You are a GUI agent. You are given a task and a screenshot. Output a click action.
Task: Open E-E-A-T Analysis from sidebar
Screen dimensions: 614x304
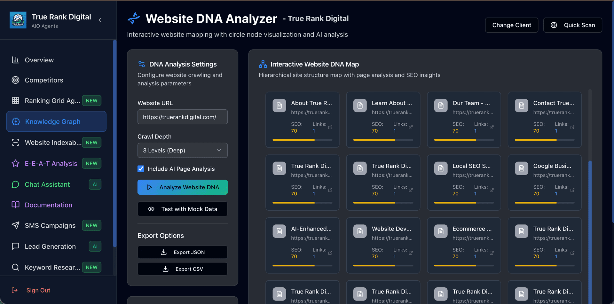pyautogui.click(x=51, y=164)
